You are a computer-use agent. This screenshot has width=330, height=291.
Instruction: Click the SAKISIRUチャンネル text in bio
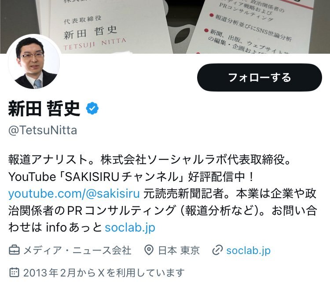(121, 177)
